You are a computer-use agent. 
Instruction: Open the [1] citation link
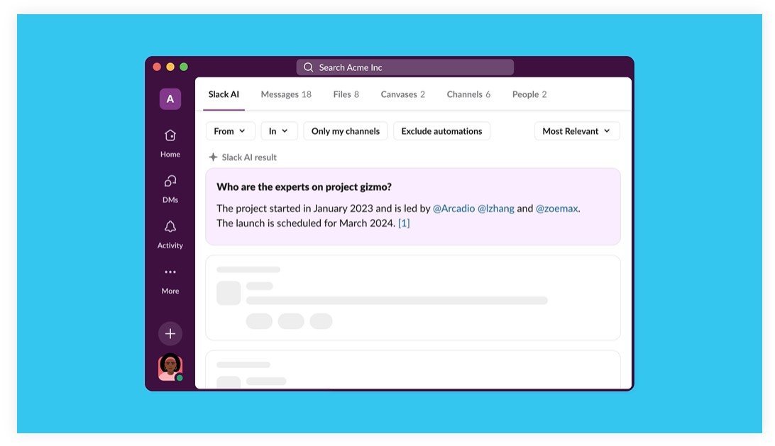click(404, 223)
